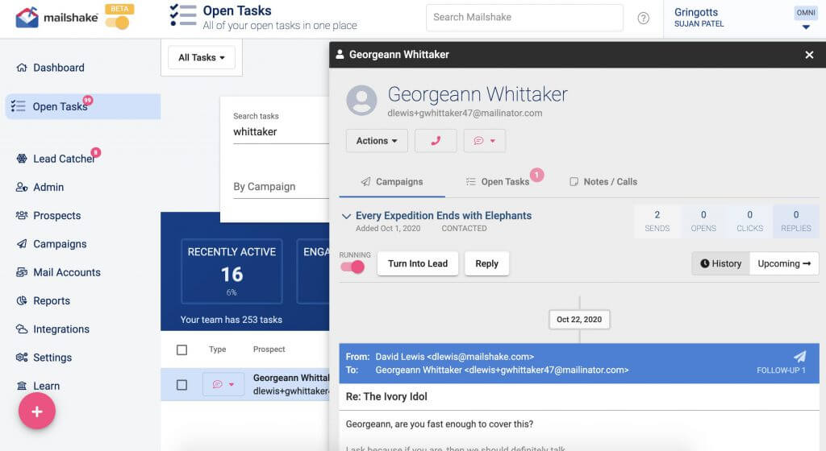Click the 2 Sends stat
The width and height of the screenshot is (826, 451).
click(x=657, y=221)
